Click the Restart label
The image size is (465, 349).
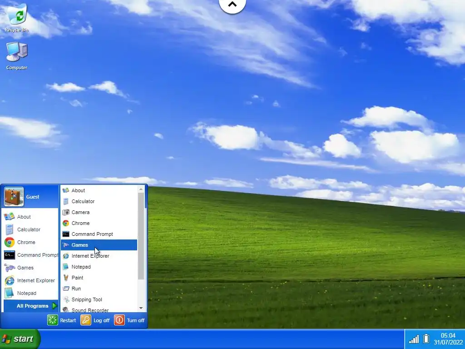click(68, 320)
